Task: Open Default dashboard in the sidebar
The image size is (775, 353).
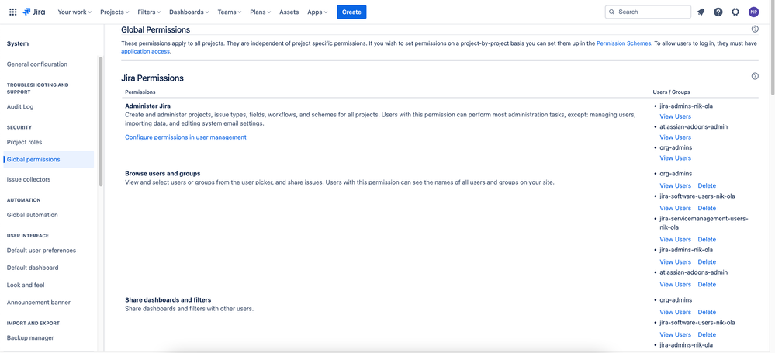Action: tap(33, 268)
